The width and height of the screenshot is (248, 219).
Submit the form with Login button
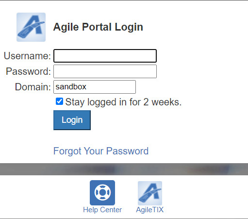click(72, 120)
